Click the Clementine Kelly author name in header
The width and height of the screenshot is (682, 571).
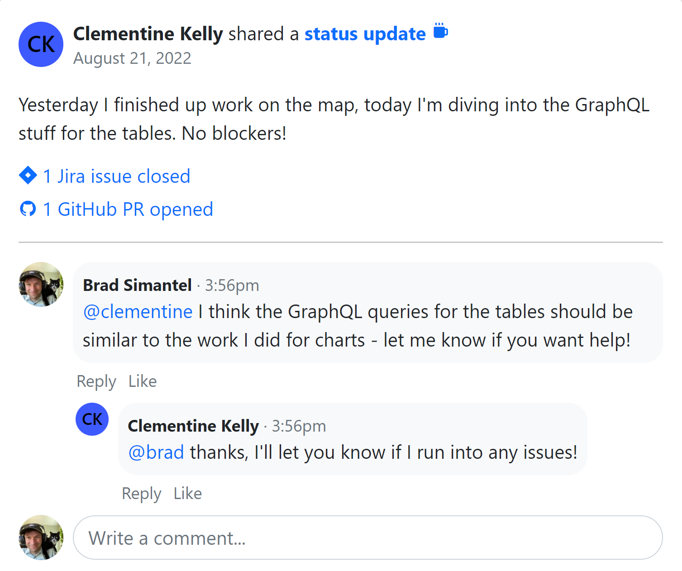(x=148, y=34)
